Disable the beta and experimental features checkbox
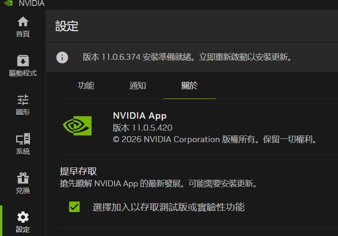This screenshot has height=236, width=338. 74,207
